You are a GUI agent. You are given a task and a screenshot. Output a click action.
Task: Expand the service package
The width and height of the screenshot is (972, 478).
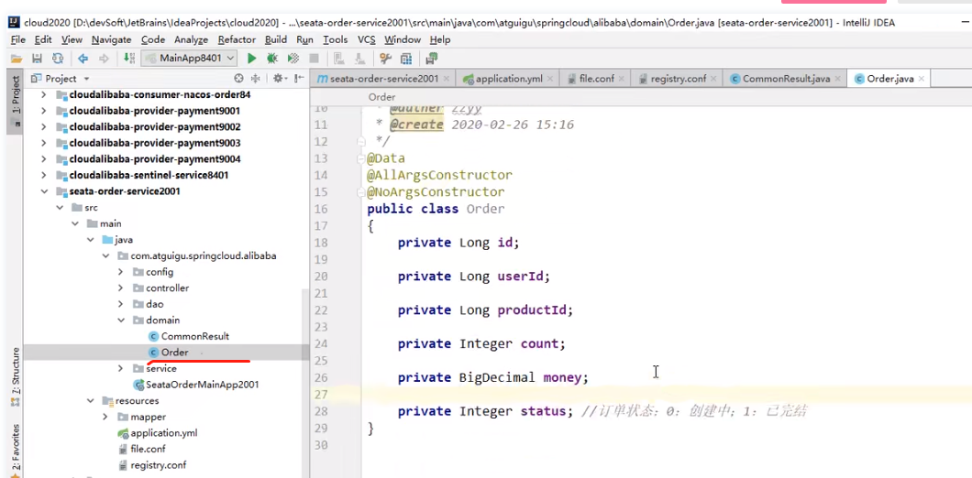tap(120, 368)
